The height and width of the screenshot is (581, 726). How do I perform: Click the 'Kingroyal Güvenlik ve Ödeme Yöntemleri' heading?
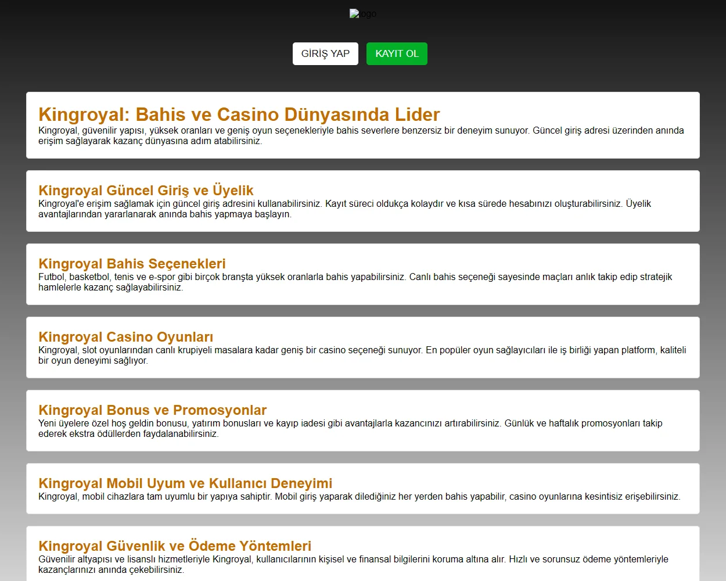coord(175,546)
